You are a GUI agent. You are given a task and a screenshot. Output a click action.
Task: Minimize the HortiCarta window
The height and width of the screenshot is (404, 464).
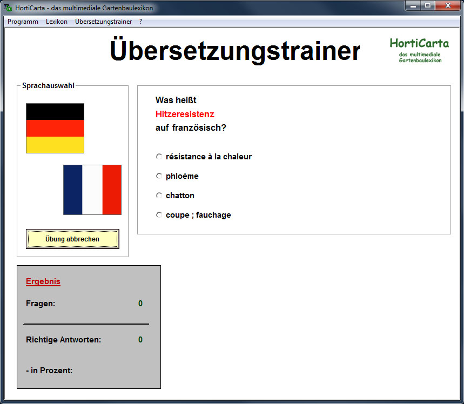(x=414, y=6)
